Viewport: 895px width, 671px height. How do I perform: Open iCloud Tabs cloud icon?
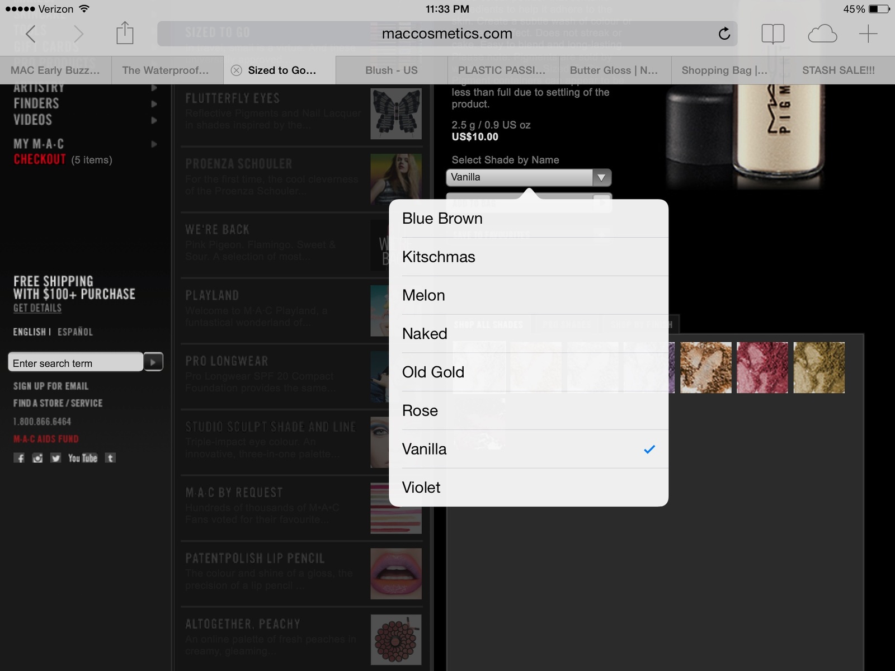click(x=822, y=34)
